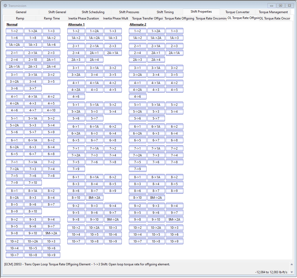Select 8M->2A in the Alternate 1 column
The image size is (297, 278).
(x=94, y=198)
